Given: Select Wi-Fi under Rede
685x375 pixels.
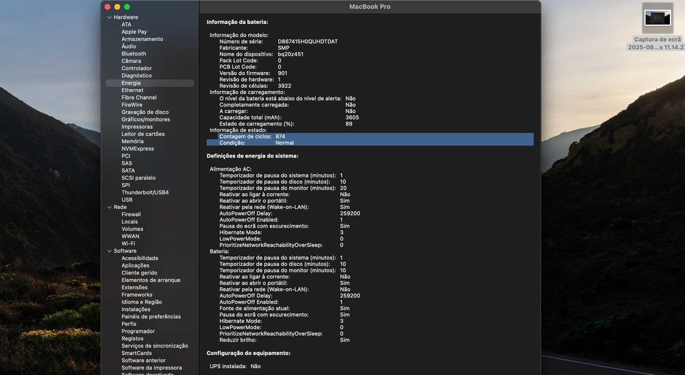Looking at the screenshot, I should (x=128, y=243).
